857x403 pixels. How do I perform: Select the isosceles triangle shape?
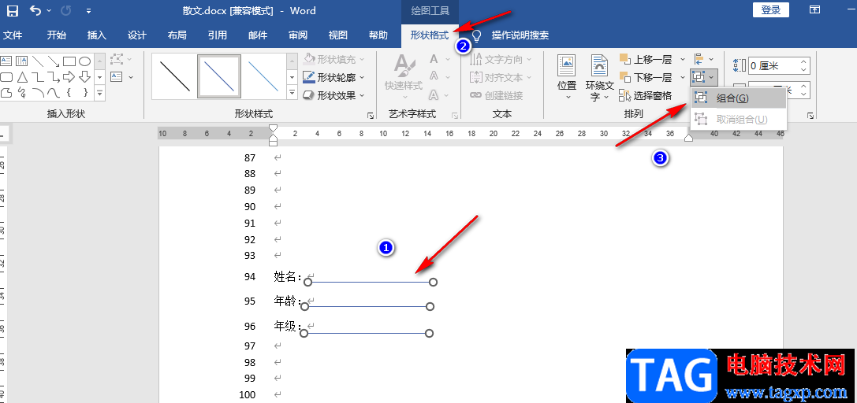pyautogui.click(x=22, y=76)
